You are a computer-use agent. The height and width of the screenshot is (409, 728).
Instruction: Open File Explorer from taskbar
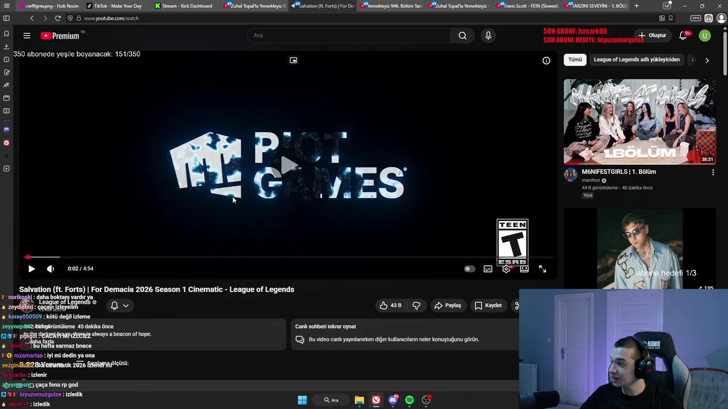coord(359,400)
